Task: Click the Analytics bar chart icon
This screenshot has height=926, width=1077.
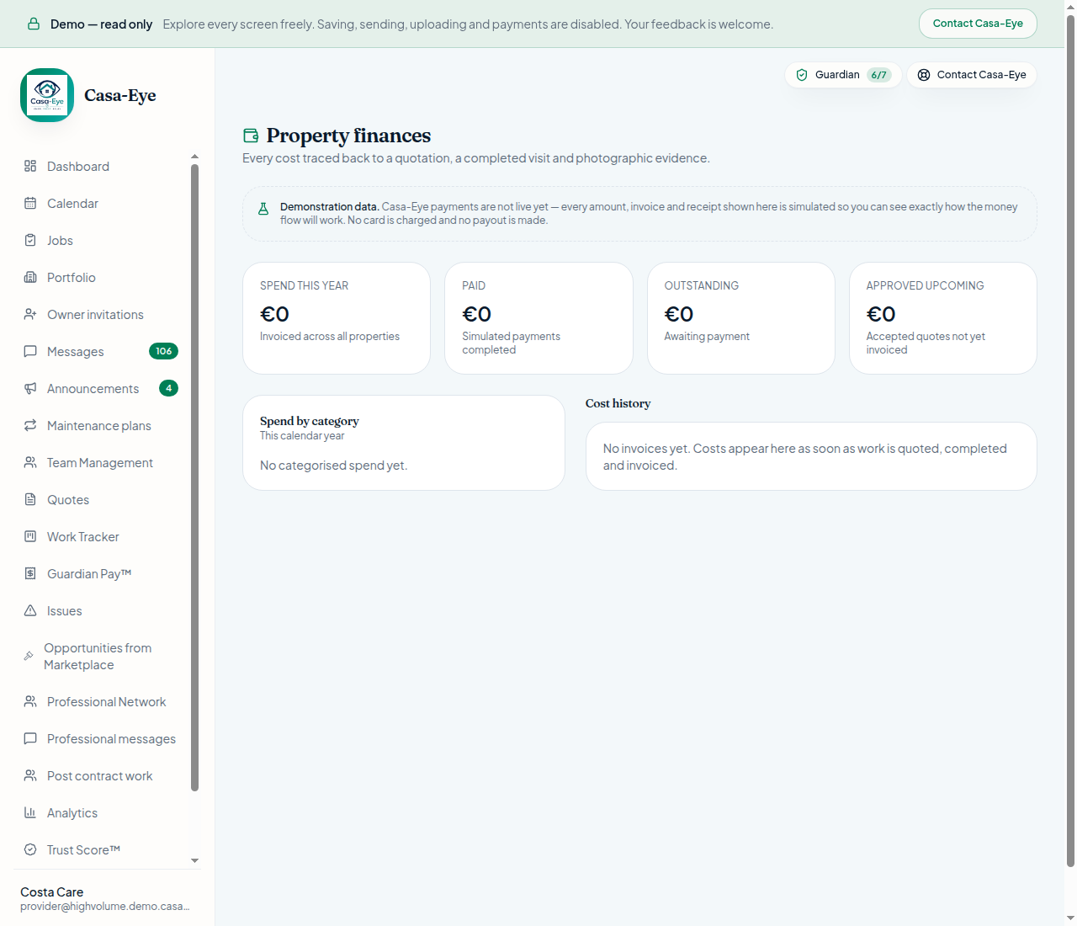Action: point(30,812)
